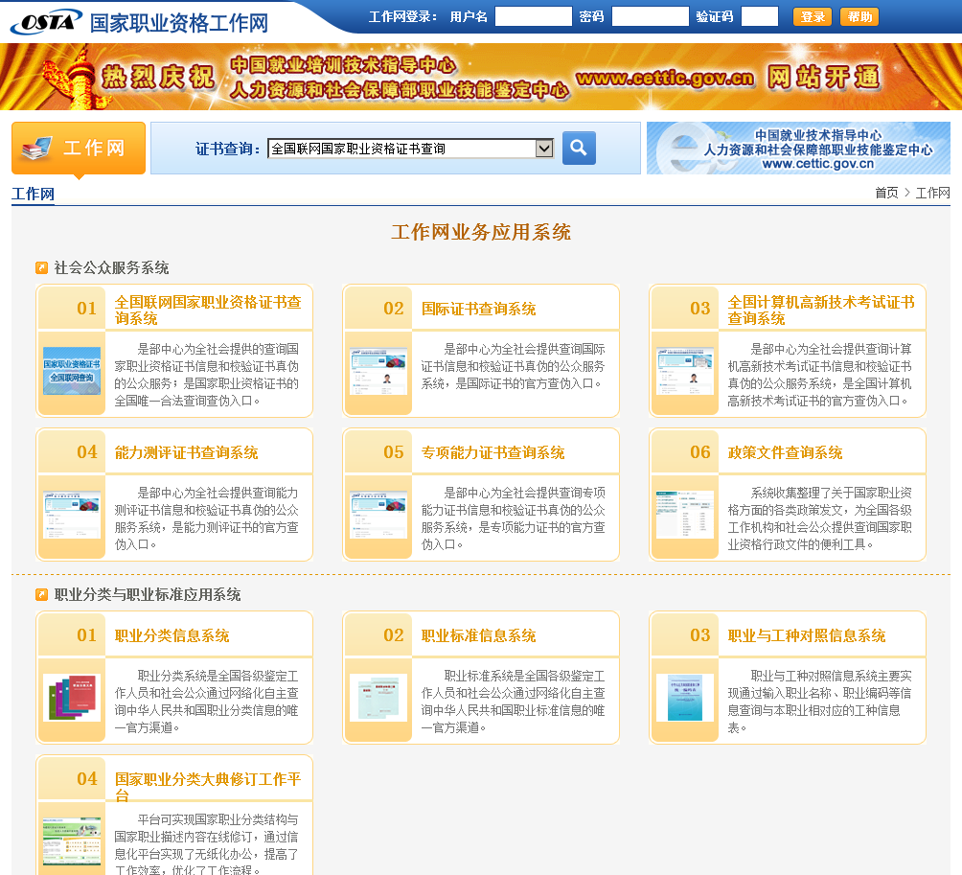Open 职业分类信息系统 link
Screen dimensions: 962x875
tap(172, 635)
